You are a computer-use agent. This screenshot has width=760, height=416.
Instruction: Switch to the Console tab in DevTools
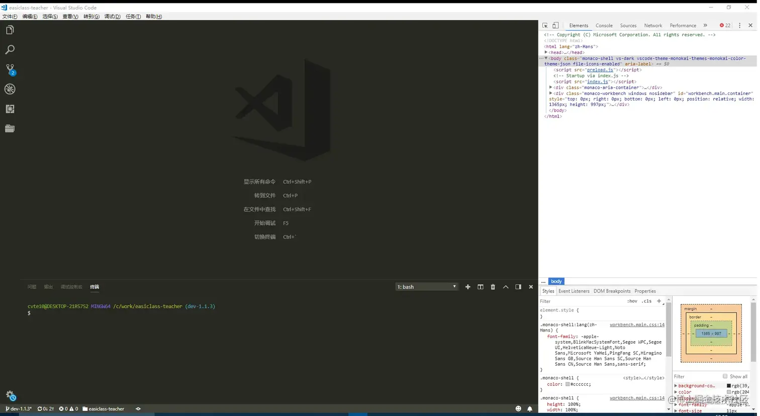coord(604,26)
